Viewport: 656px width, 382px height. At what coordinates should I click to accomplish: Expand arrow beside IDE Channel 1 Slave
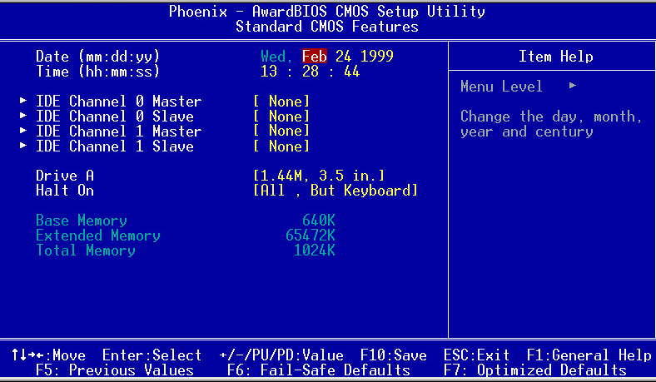(23, 146)
